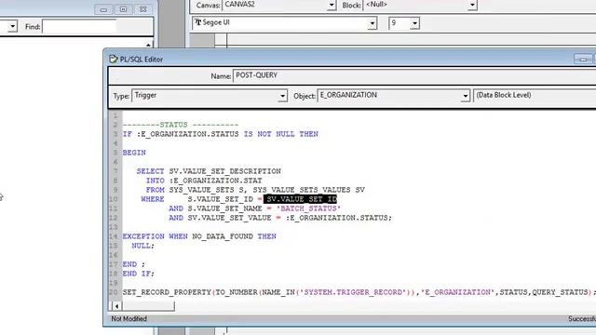The image size is (596, 335).
Task: Click the Name field containing POST-QUERY
Action: pyautogui.click(x=414, y=75)
